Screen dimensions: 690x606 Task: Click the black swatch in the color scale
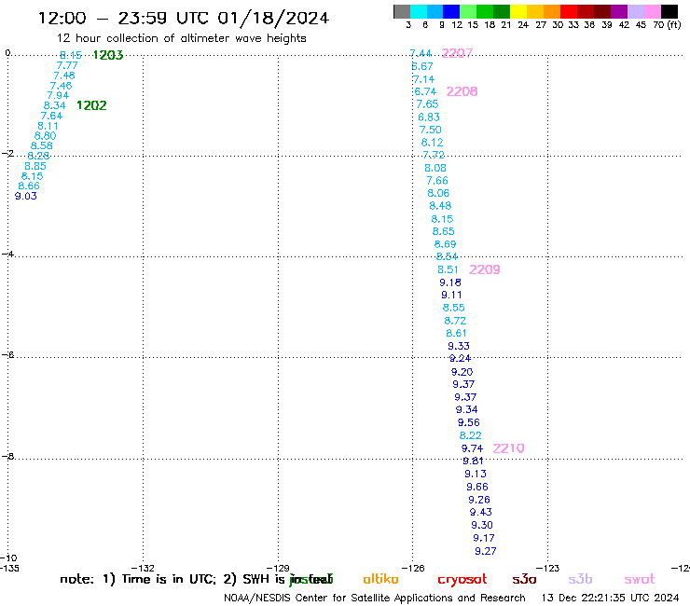(x=669, y=11)
